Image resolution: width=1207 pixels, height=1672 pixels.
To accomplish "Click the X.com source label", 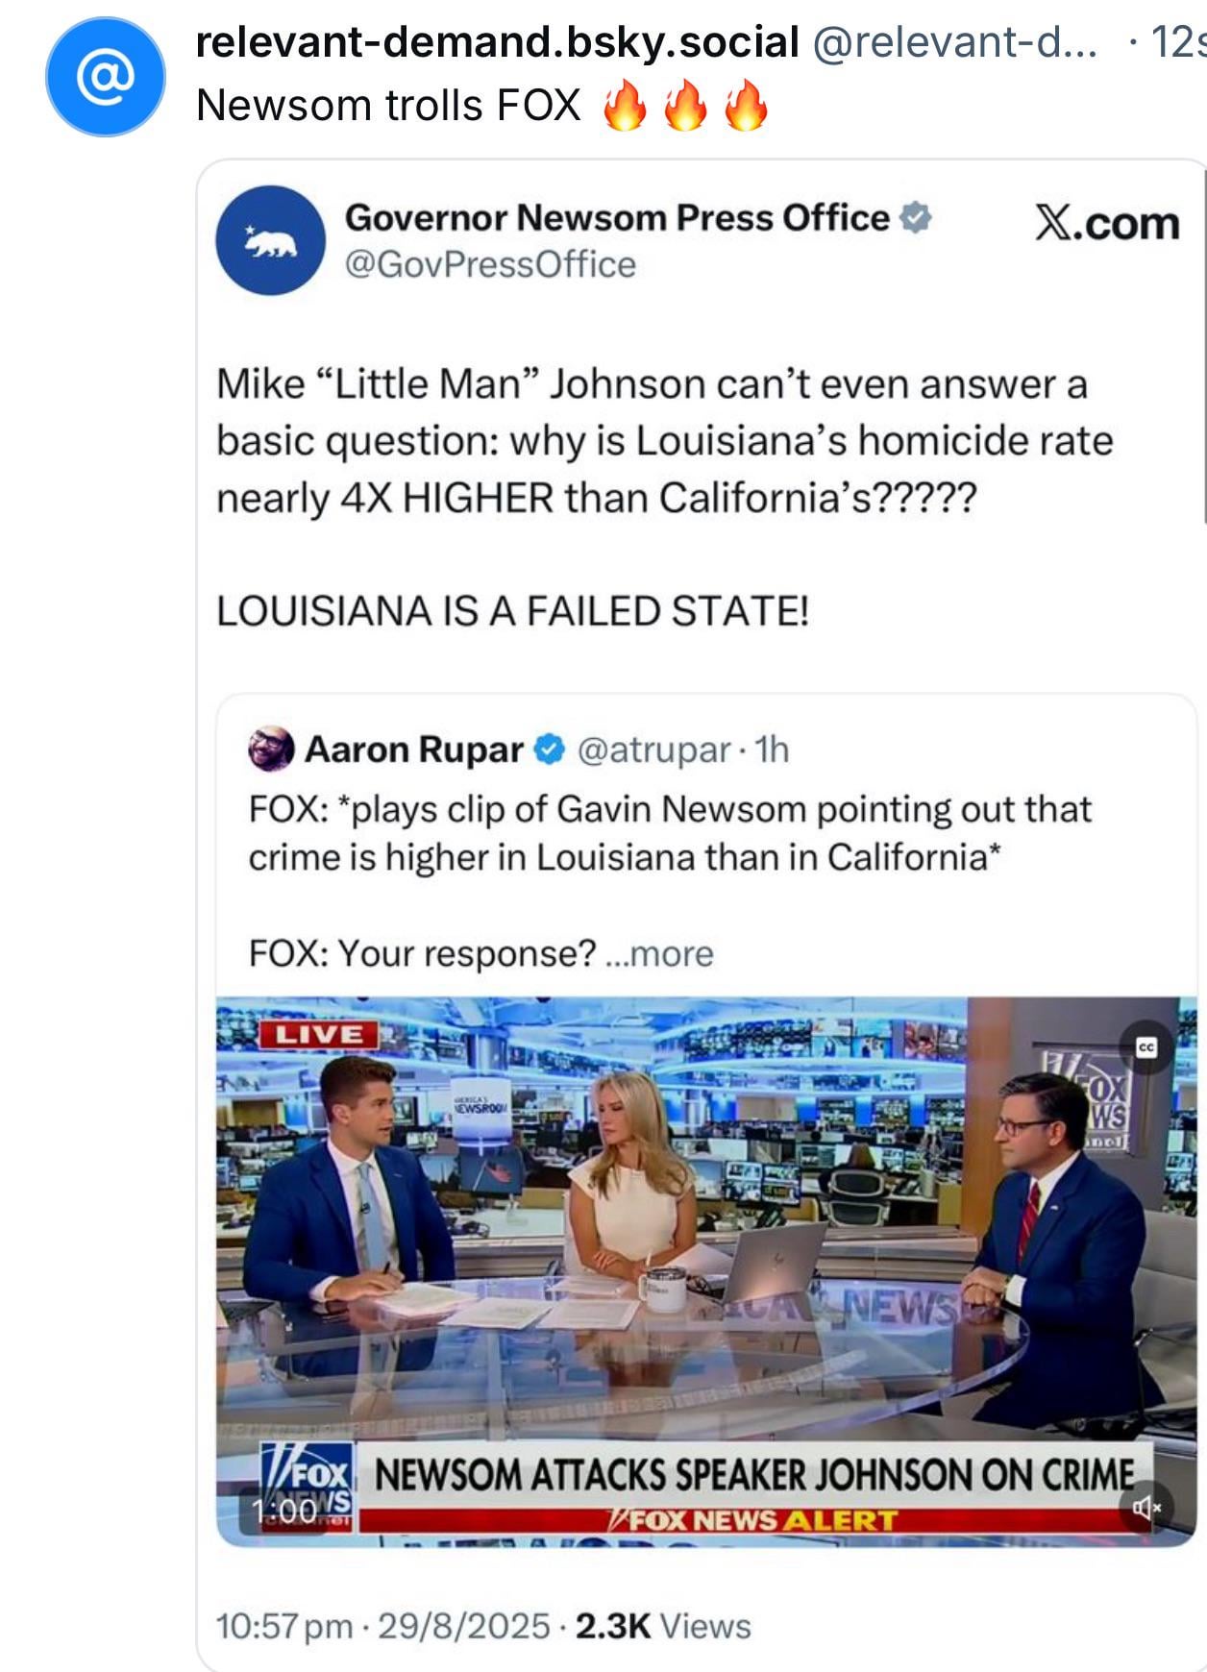I will pos(1107,223).
